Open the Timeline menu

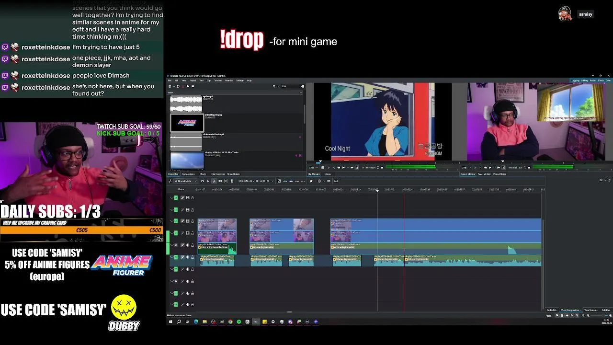pos(218,80)
